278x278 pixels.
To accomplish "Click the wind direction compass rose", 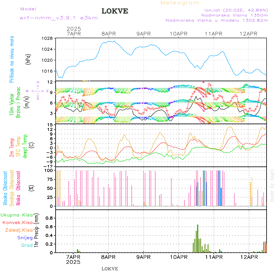I will coord(37,91).
